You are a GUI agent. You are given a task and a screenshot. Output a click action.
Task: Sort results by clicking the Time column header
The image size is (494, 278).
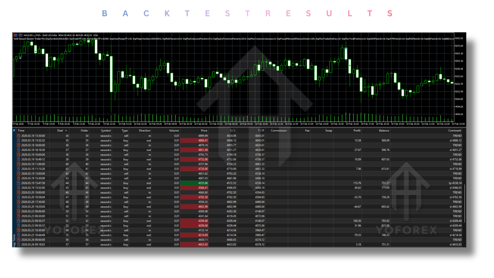tap(21, 131)
